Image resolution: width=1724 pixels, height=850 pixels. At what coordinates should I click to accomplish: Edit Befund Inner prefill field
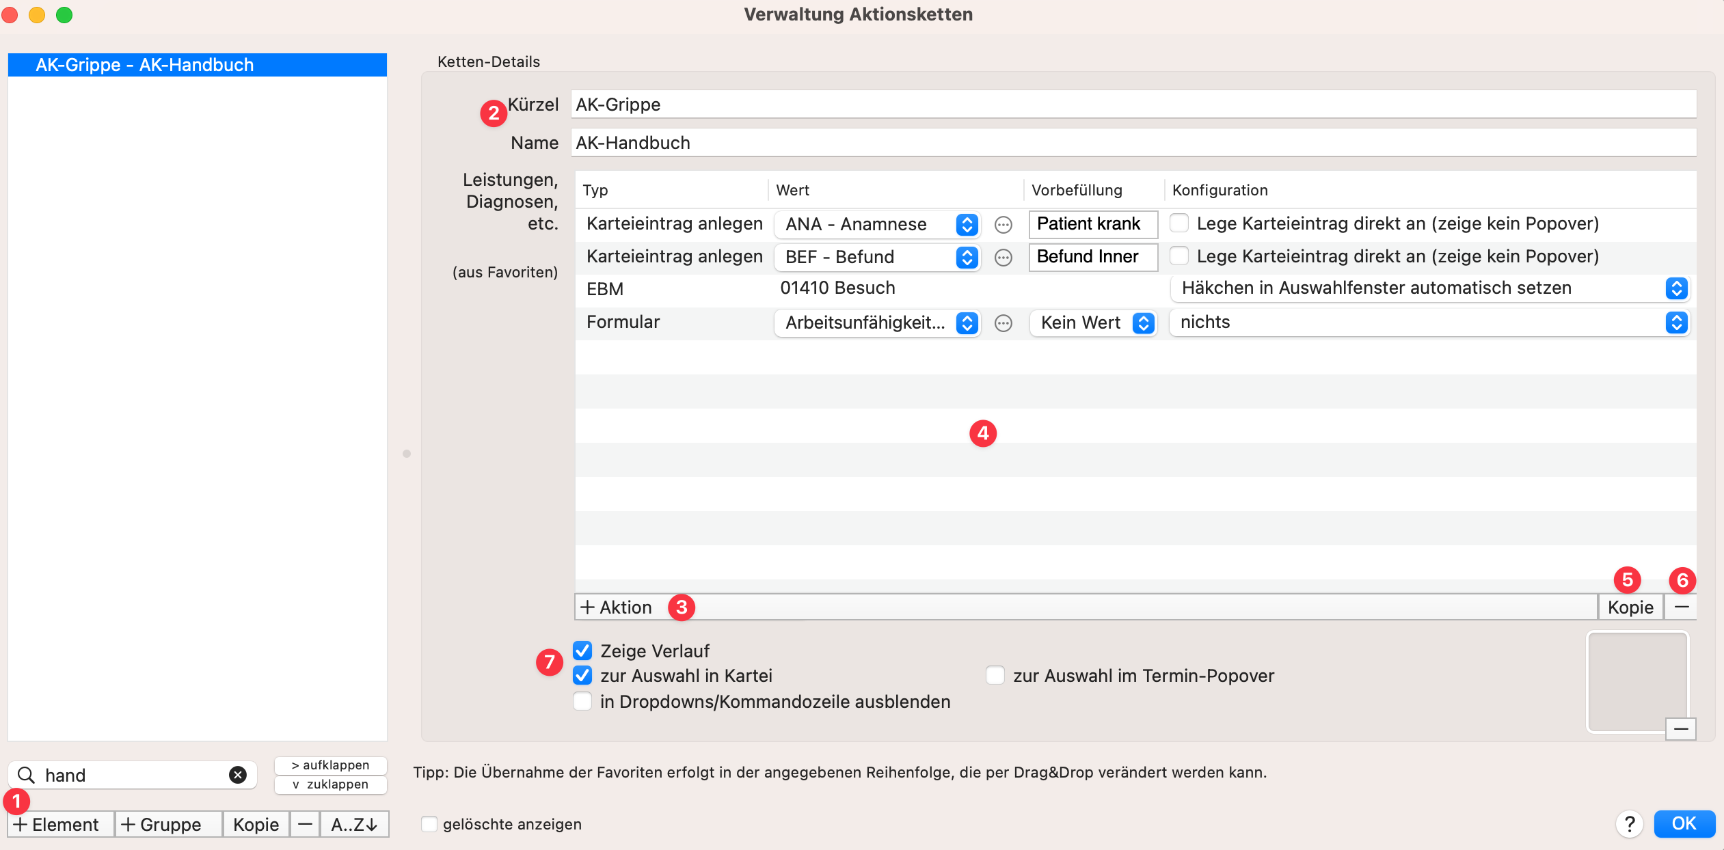pos(1093,256)
